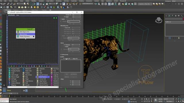Open the Channel dropdown in Mortar section
The image size is (184, 103).
click(x=74, y=49)
